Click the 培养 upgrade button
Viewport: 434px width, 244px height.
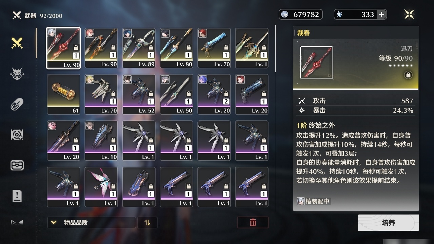389,223
